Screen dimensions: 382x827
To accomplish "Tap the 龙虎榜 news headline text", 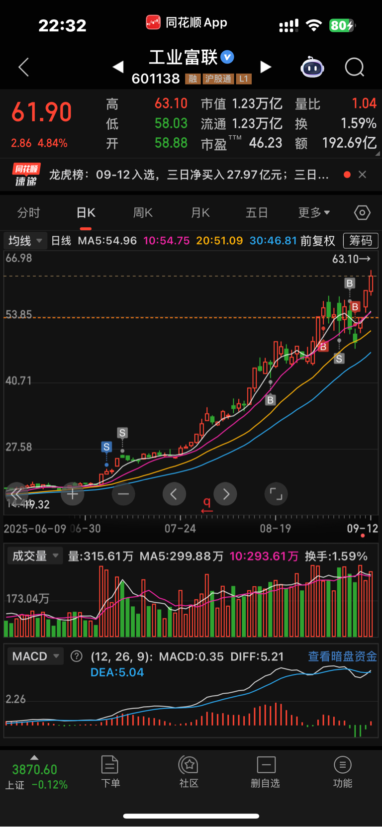I will (x=189, y=175).
